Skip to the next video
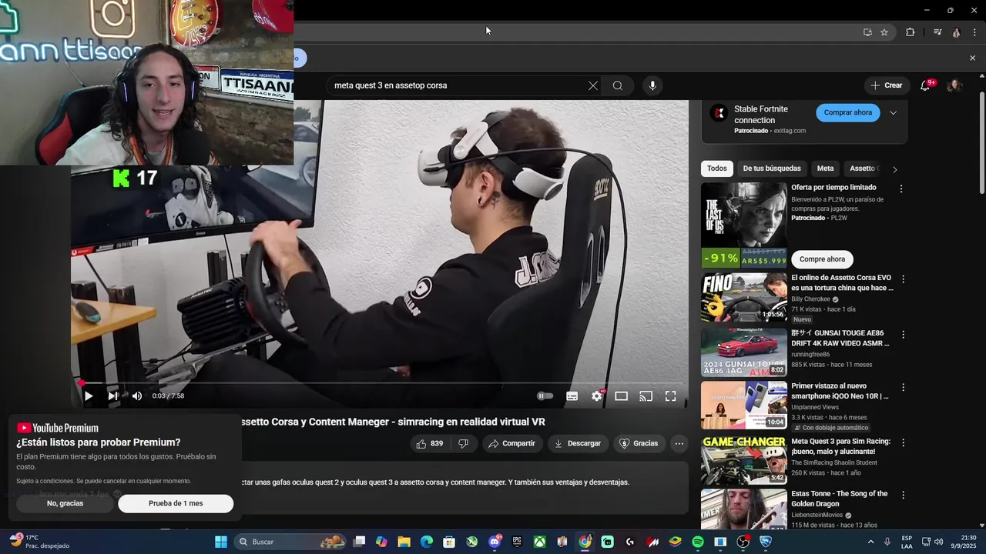This screenshot has height=554, width=986. [112, 396]
